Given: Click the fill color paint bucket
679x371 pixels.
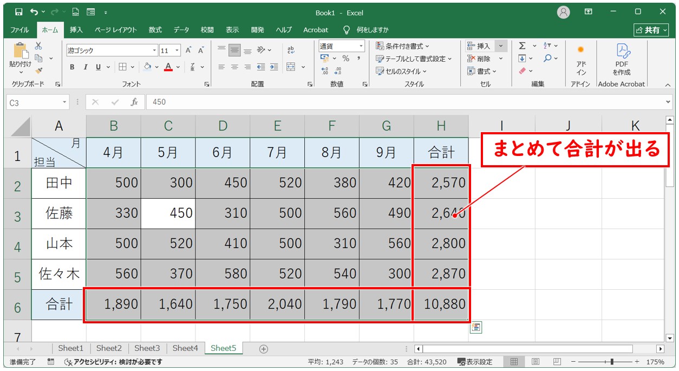Looking at the screenshot, I should (x=148, y=67).
